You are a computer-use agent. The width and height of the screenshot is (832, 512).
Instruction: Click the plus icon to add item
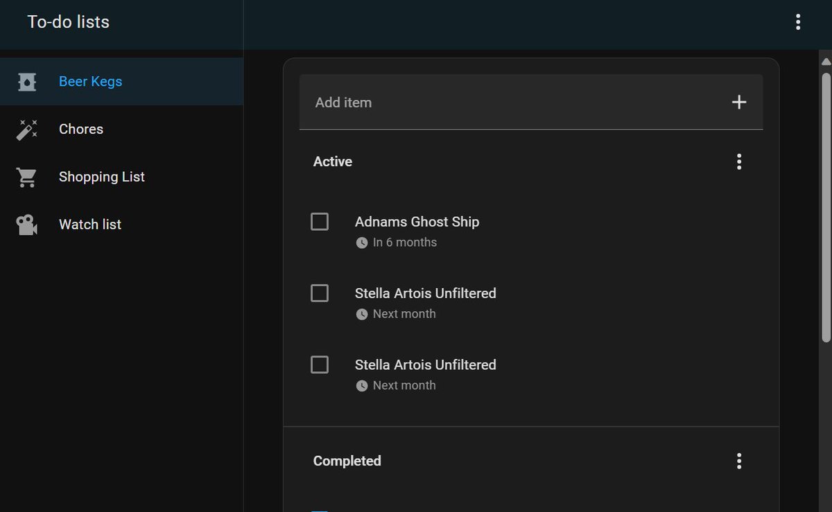point(739,103)
